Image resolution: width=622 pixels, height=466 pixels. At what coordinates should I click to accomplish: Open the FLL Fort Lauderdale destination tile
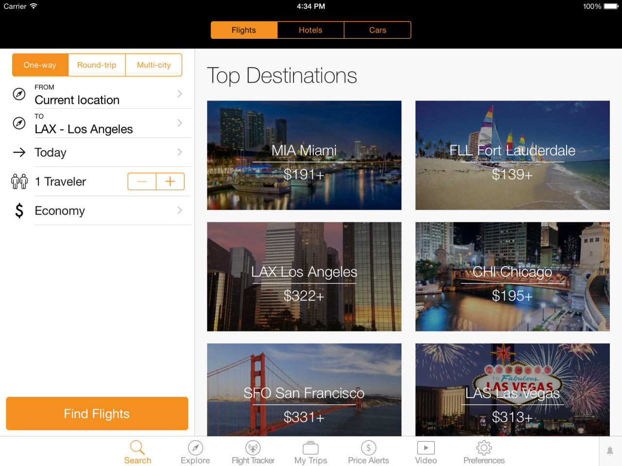point(512,155)
